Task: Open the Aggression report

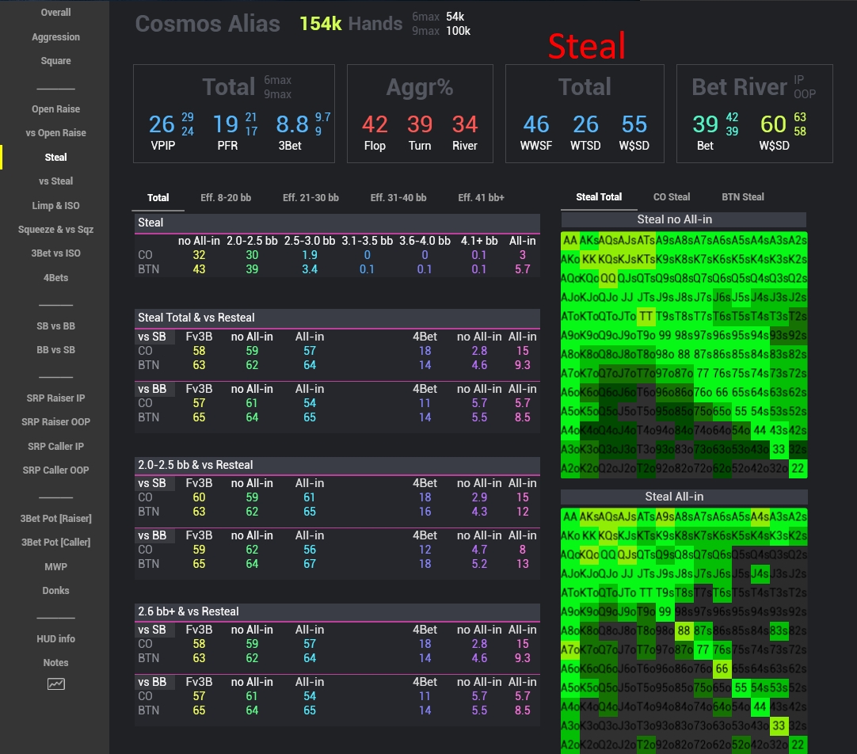Action: (x=55, y=36)
